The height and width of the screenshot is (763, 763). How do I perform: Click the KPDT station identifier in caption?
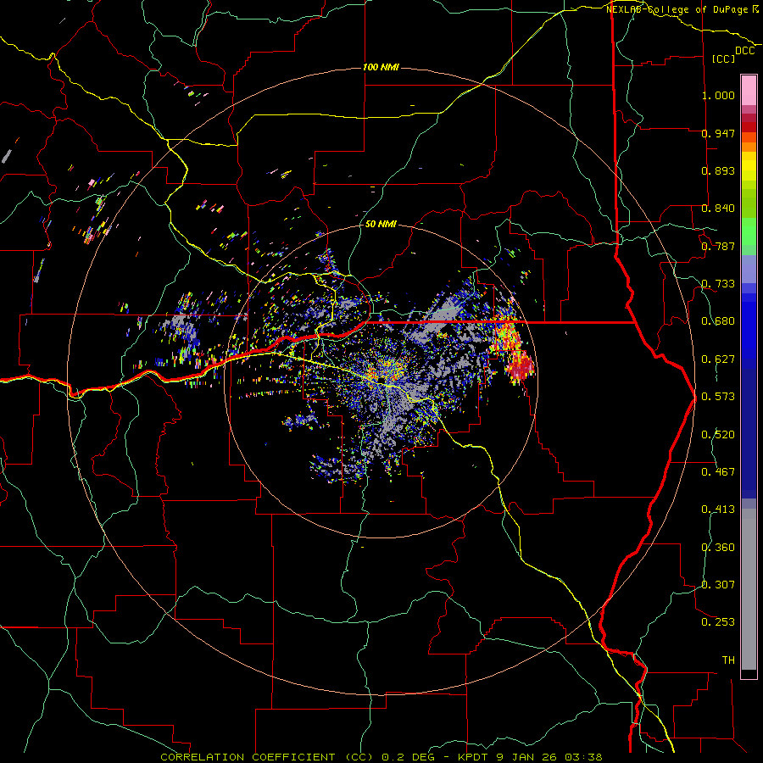click(x=474, y=757)
